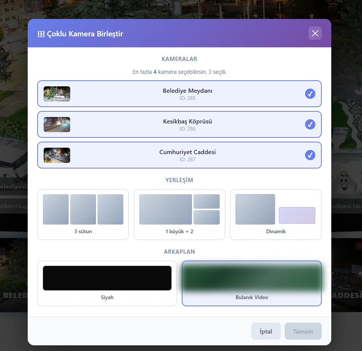
Task: Click the Belediye Meydanı camera thumbnail
Action: [x=57, y=94]
